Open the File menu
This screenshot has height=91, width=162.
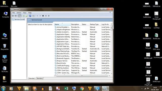(13, 13)
